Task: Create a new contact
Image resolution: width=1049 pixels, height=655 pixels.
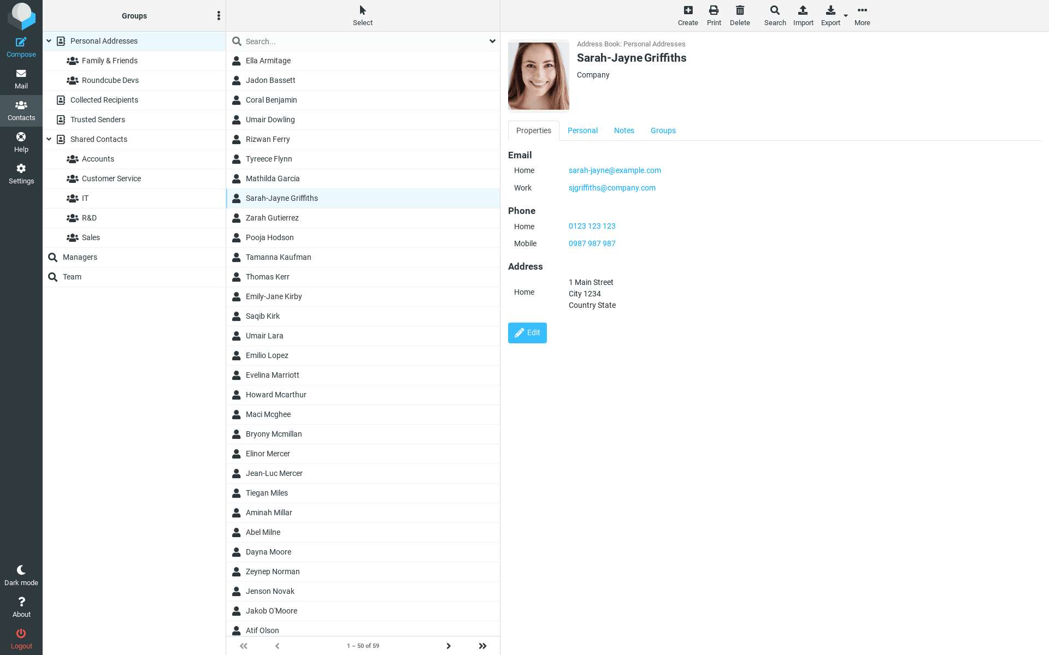Action: (688, 14)
